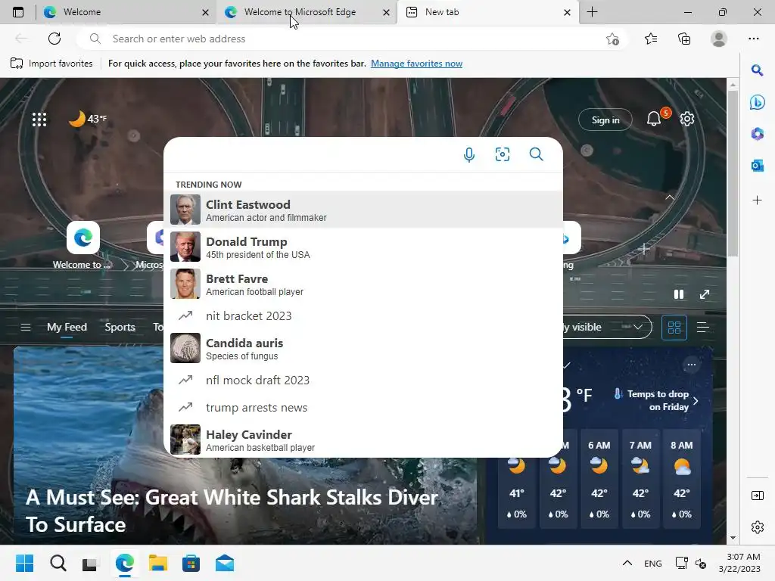The image size is (775, 581).
Task: Select the New tab tab
Action: pos(488,12)
